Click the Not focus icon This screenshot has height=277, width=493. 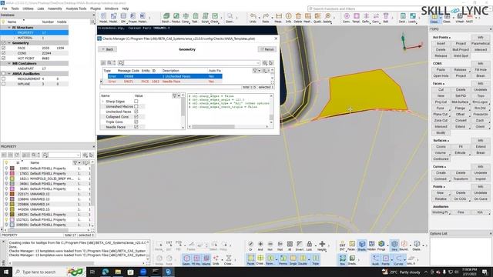(270, 245)
